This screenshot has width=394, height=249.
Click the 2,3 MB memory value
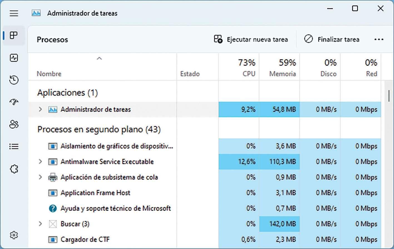click(286, 239)
